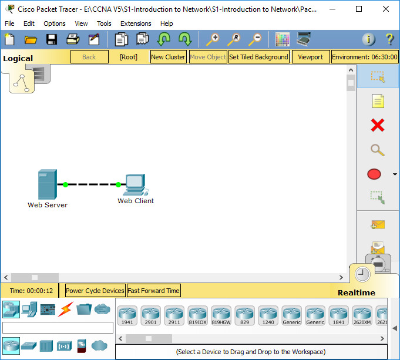Image resolution: width=400 pixels, height=360 pixels.
Task: Select the Security firewall subcategory icon
Action: click(x=82, y=346)
